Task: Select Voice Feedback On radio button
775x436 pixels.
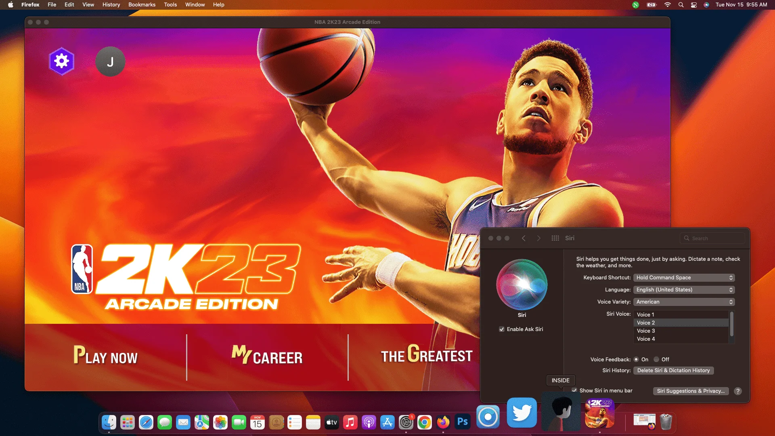Action: (x=636, y=359)
